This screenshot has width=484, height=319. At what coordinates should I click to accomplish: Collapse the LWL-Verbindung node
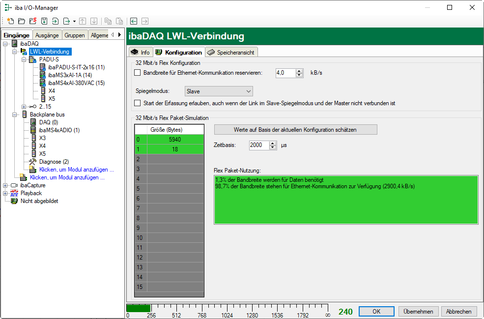point(15,52)
